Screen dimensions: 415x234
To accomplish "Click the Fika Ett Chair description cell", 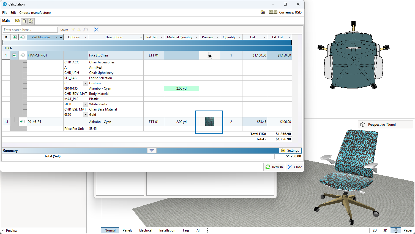I will tap(116, 55).
